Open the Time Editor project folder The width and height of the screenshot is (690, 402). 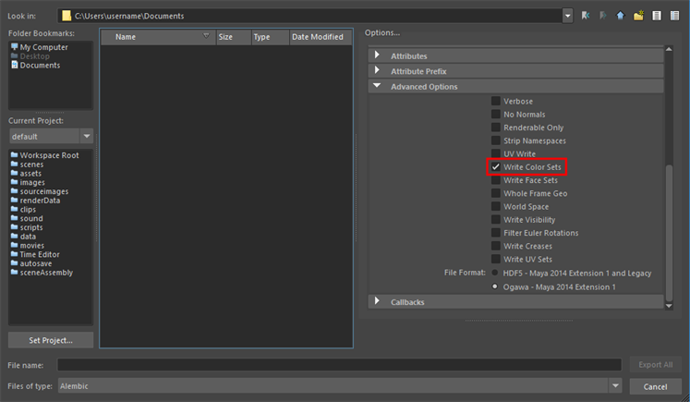[x=35, y=254]
